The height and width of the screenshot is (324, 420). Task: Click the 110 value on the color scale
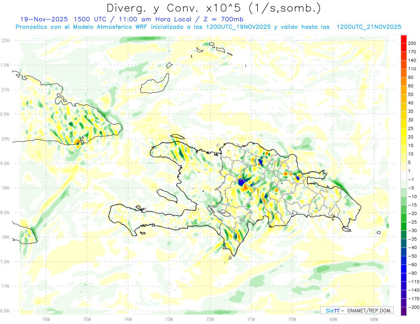[x=412, y=69]
